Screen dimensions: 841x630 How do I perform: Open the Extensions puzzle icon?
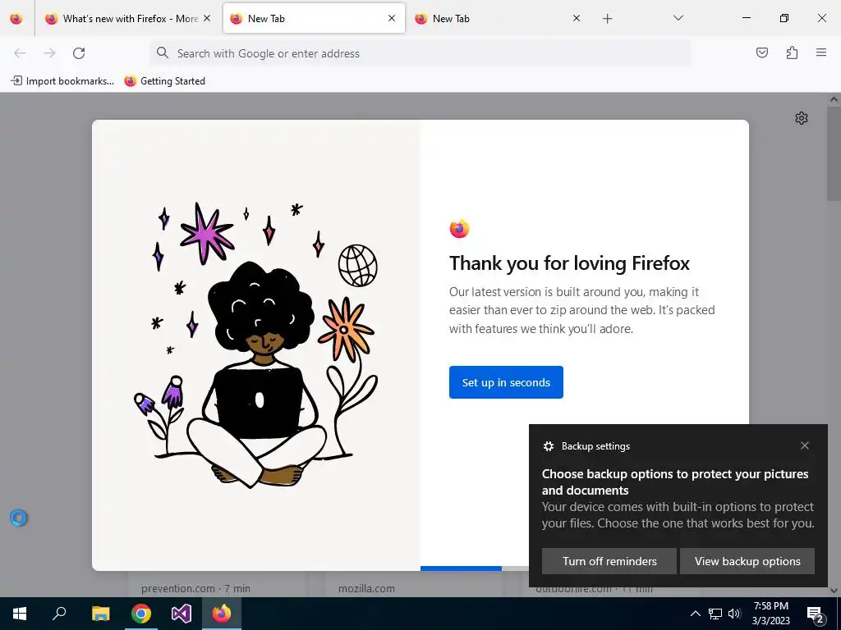tap(792, 52)
